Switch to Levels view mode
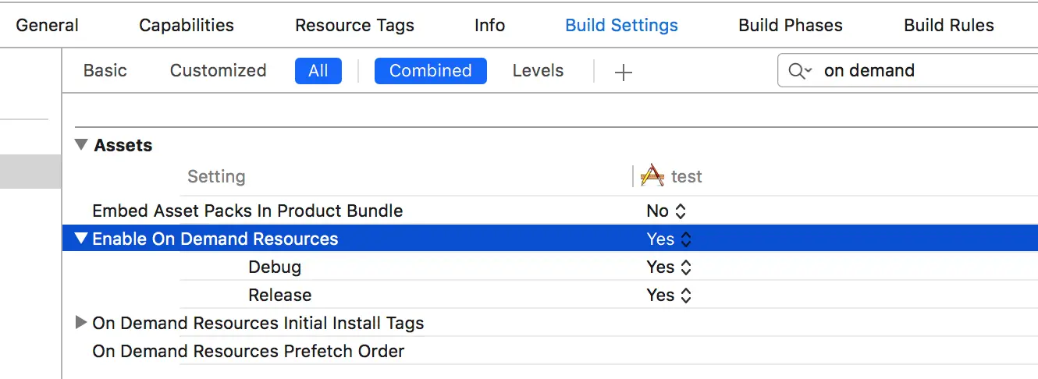The width and height of the screenshot is (1038, 379). pyautogui.click(x=538, y=71)
